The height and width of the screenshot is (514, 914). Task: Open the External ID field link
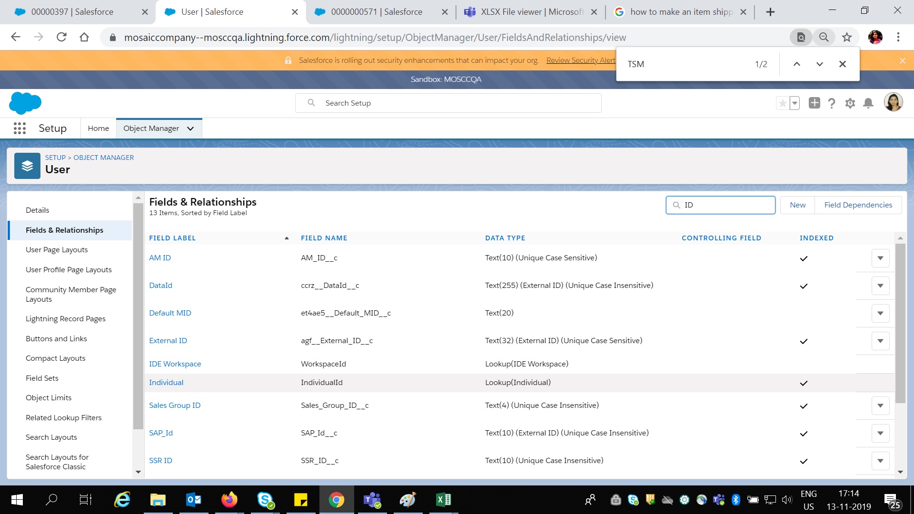coord(168,340)
